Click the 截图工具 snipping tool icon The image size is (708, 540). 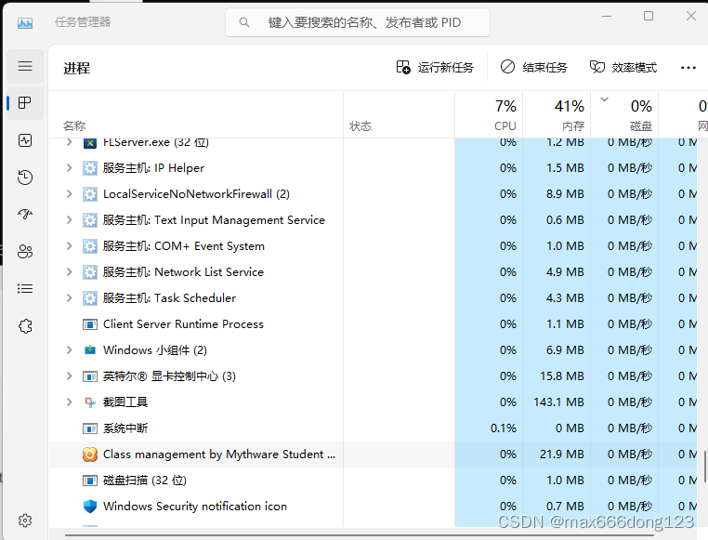pos(90,402)
